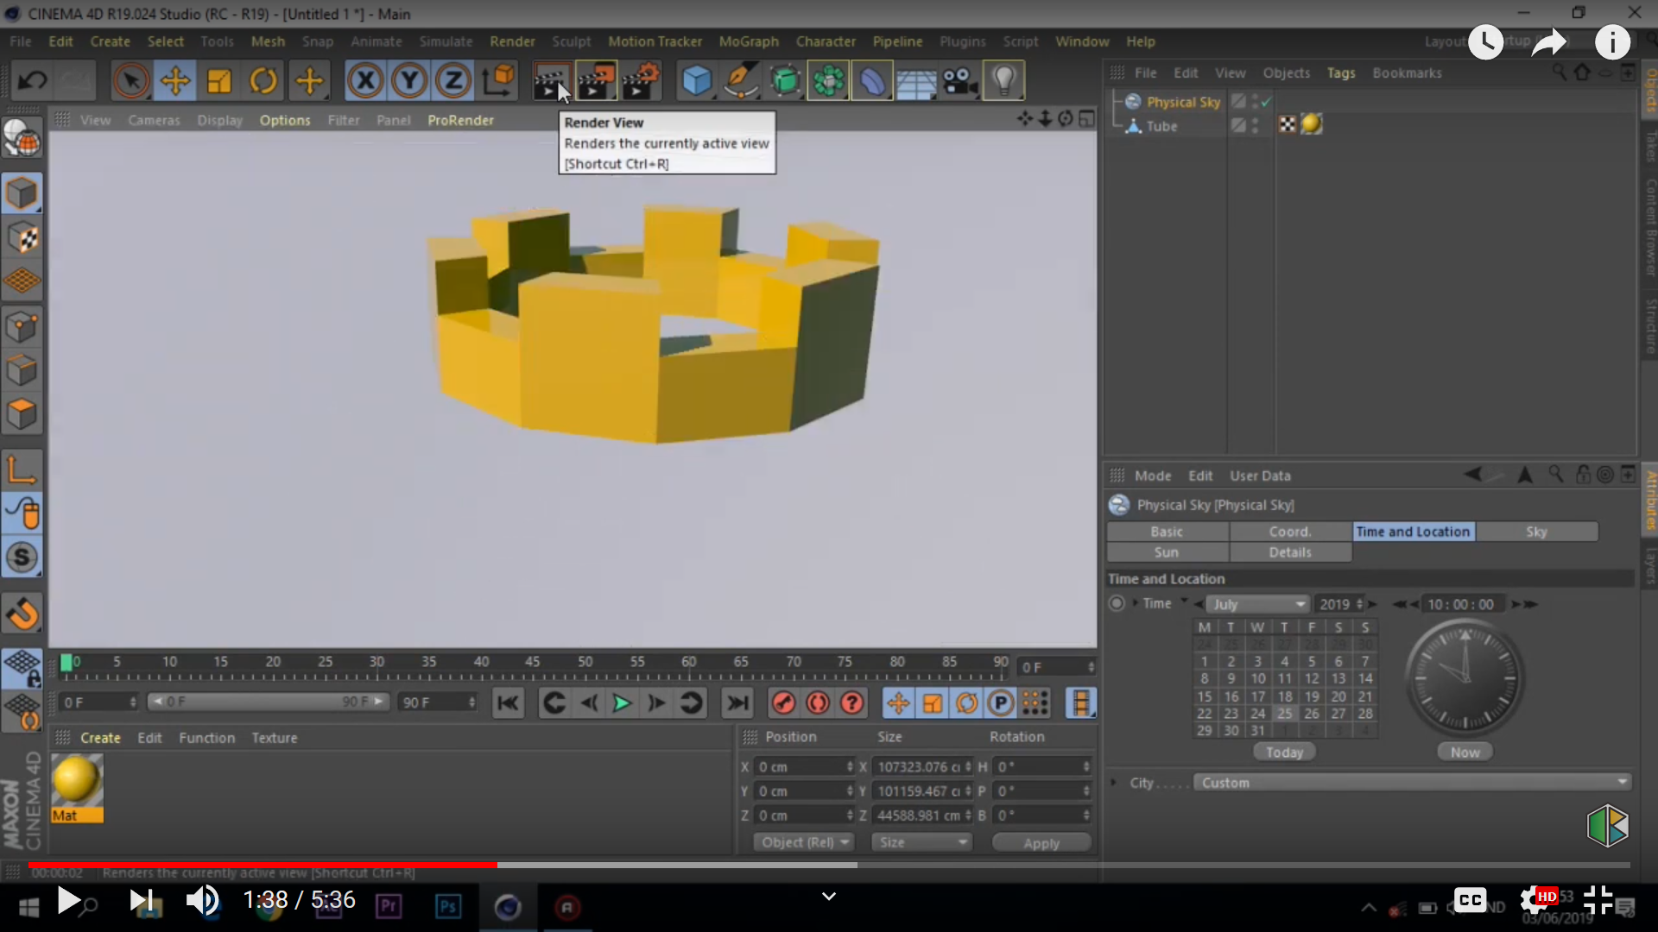Click the time field 10:00:00
Screen dimensions: 1658x932
coord(1460,604)
